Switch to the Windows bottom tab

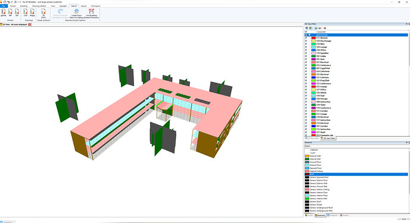332,215
